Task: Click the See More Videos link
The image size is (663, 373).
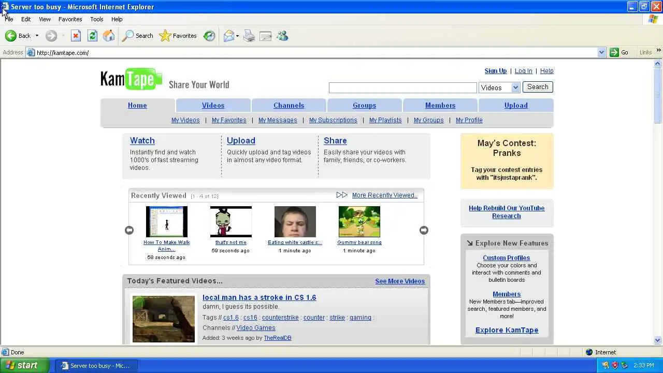Action: click(400, 281)
